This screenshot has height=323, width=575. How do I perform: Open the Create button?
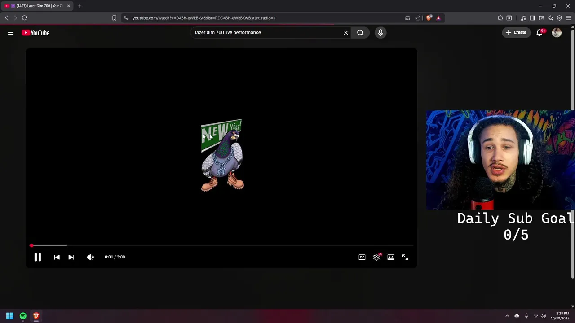(x=516, y=32)
